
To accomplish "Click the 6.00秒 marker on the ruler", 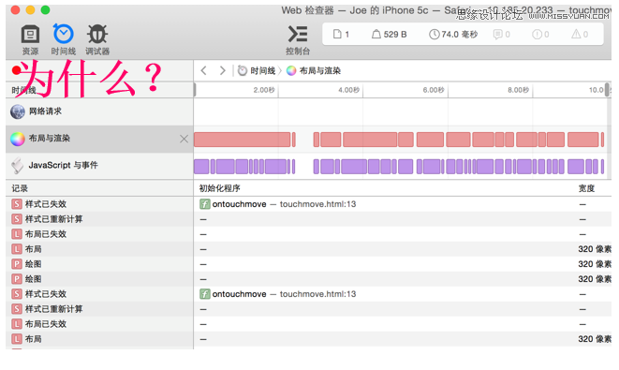I will (x=434, y=90).
